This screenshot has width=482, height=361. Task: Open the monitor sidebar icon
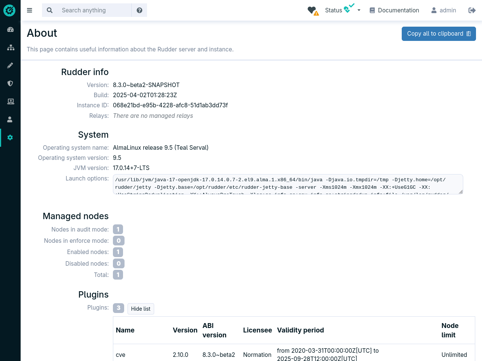click(11, 101)
